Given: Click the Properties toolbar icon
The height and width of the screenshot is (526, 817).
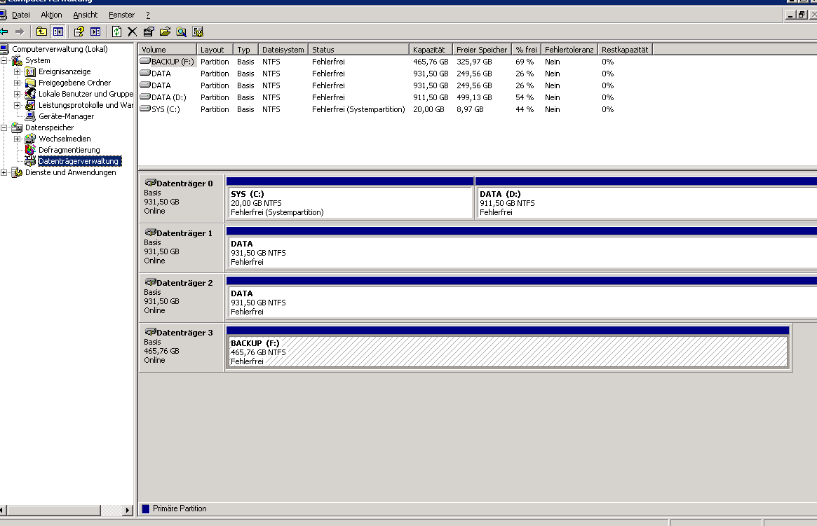Looking at the screenshot, I should [x=149, y=32].
